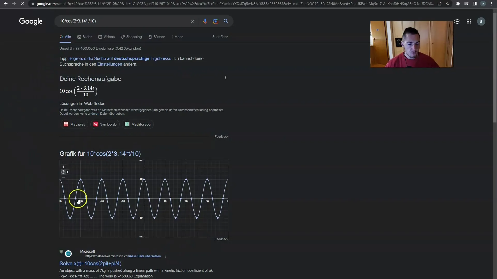Open Chrome three-dot menu
The width and height of the screenshot is (497, 279).
(x=491, y=4)
